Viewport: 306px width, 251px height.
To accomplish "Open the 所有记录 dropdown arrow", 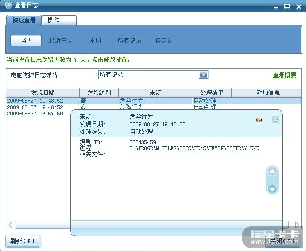I will 203,75.
